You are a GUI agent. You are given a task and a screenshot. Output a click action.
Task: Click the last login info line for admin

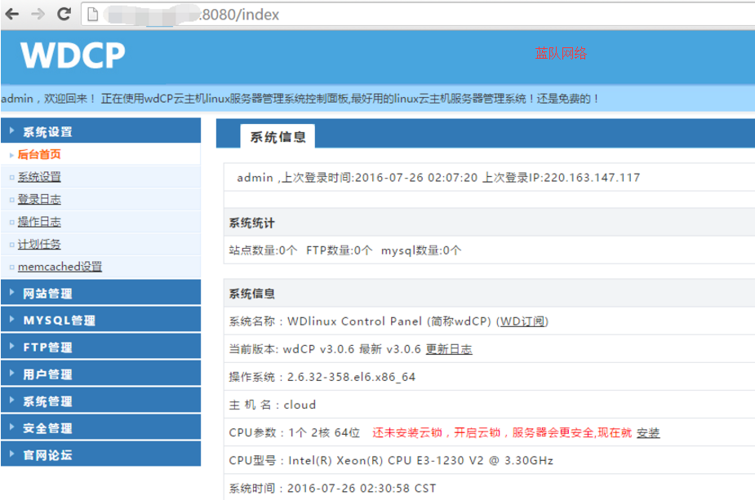click(438, 178)
